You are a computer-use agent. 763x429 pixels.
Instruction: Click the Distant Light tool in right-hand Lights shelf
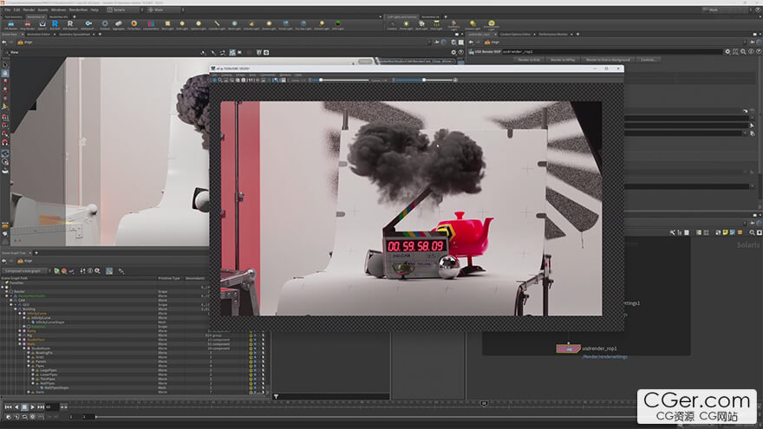pos(473,25)
